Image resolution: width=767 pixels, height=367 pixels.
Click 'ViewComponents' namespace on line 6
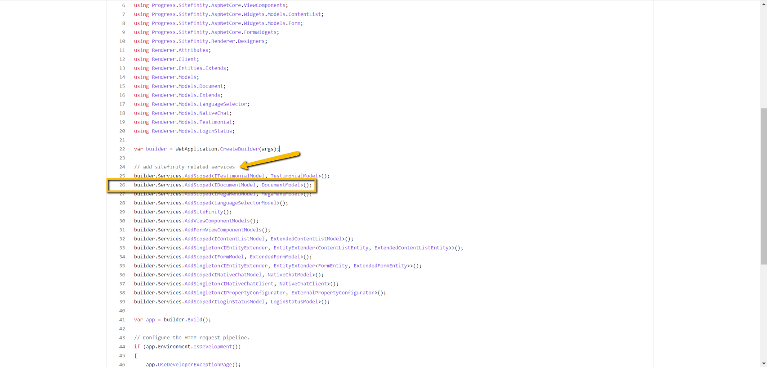pyautogui.click(x=264, y=5)
